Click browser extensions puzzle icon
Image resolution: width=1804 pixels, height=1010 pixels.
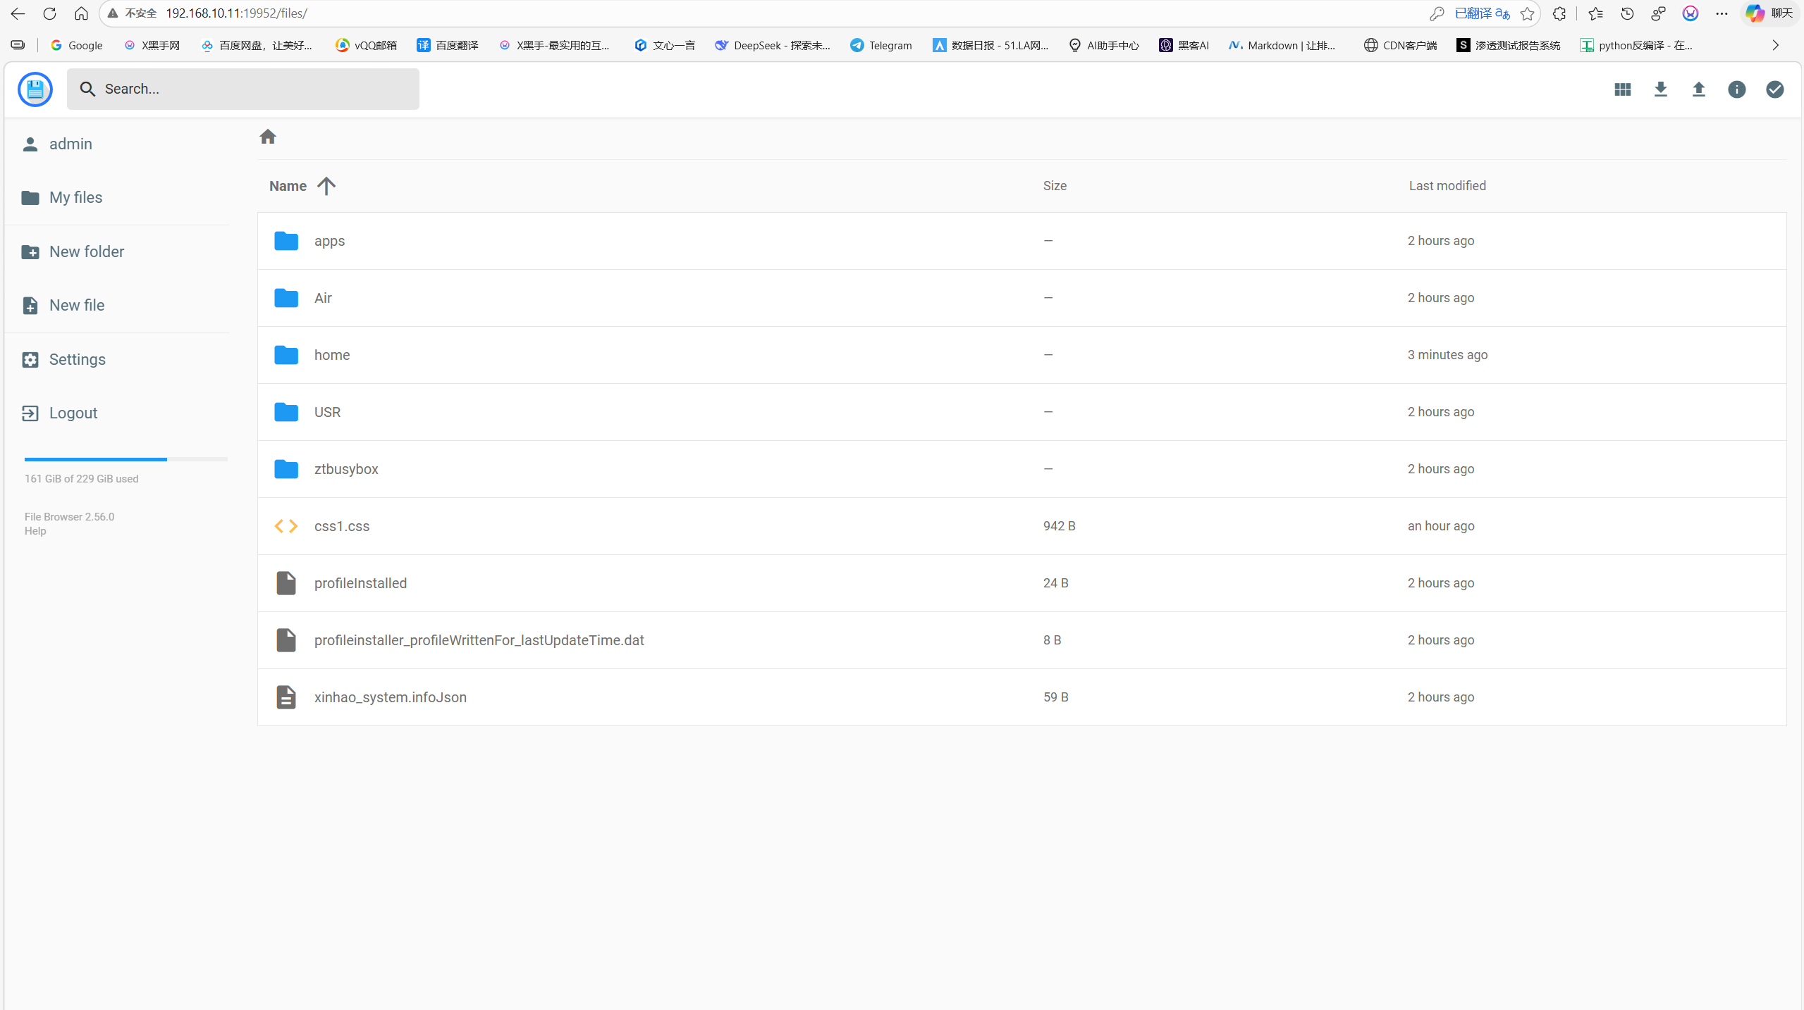pyautogui.click(x=1559, y=13)
